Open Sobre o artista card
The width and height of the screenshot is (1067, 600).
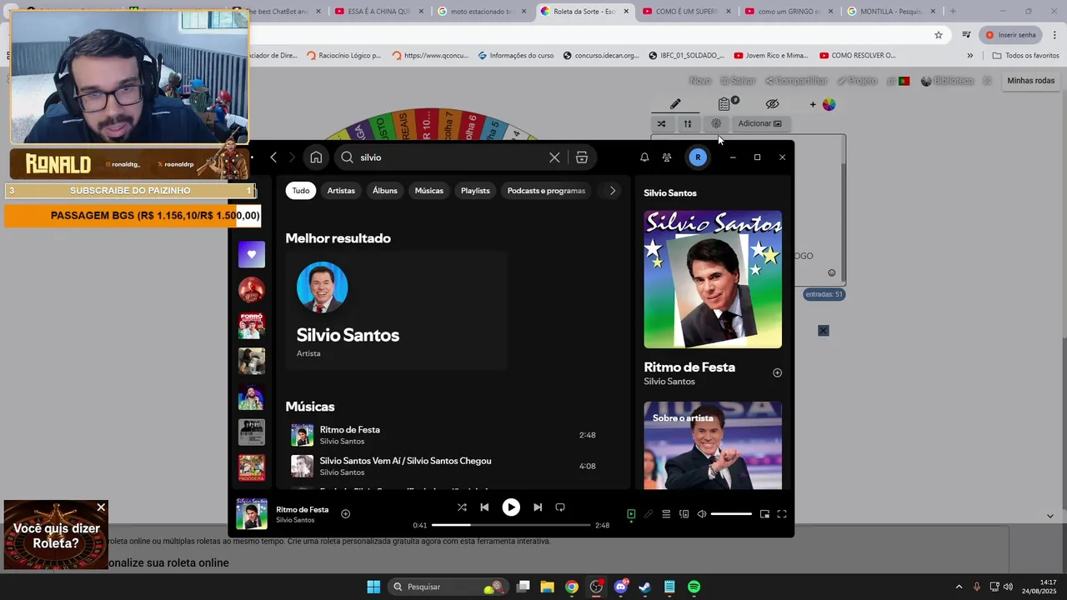713,445
